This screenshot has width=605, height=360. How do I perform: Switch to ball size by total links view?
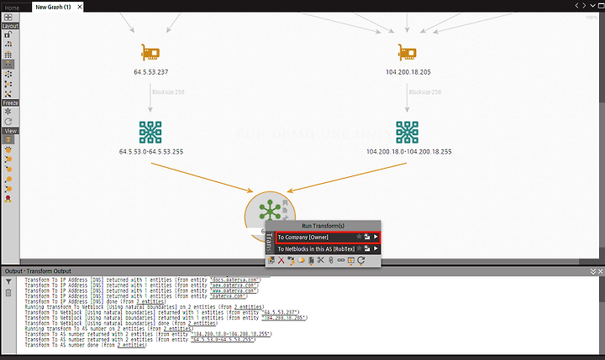click(8, 180)
